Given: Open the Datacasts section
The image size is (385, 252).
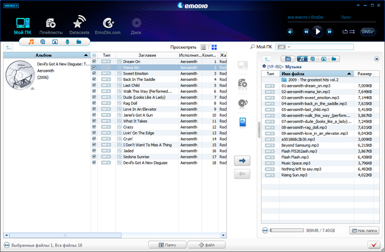Looking at the screenshot, I should tap(79, 26).
